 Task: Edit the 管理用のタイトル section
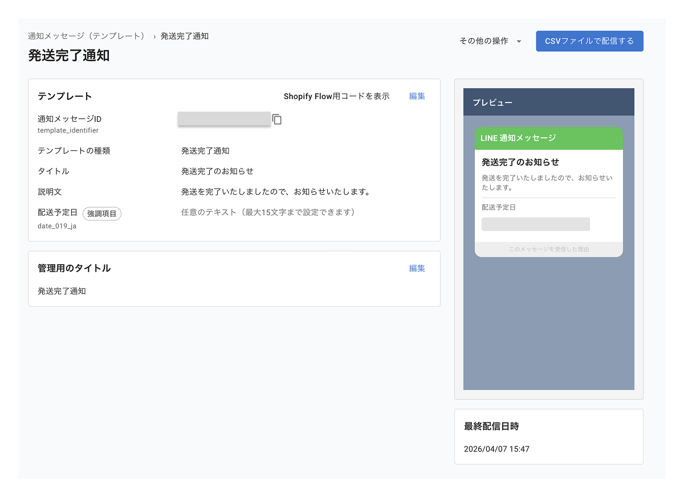click(x=417, y=268)
